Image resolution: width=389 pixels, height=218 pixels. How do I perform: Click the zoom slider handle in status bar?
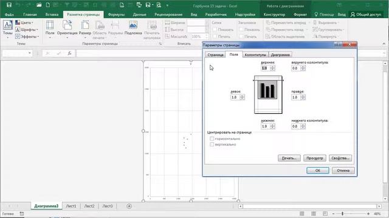click(x=342, y=214)
